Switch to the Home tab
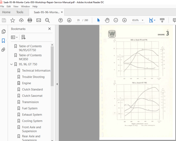This screenshot has height=141, width=176. (x=6, y=12)
